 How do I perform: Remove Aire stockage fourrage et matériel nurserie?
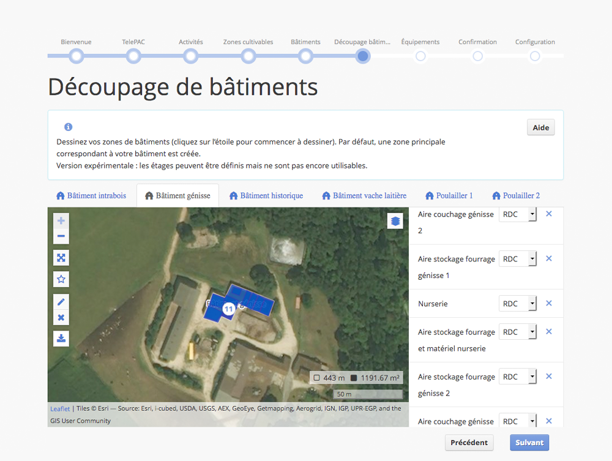click(x=549, y=331)
